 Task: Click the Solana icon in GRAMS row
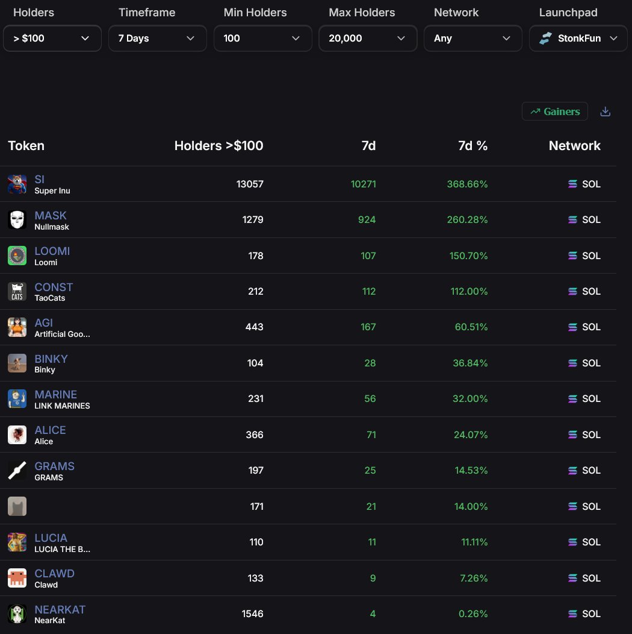[572, 471]
